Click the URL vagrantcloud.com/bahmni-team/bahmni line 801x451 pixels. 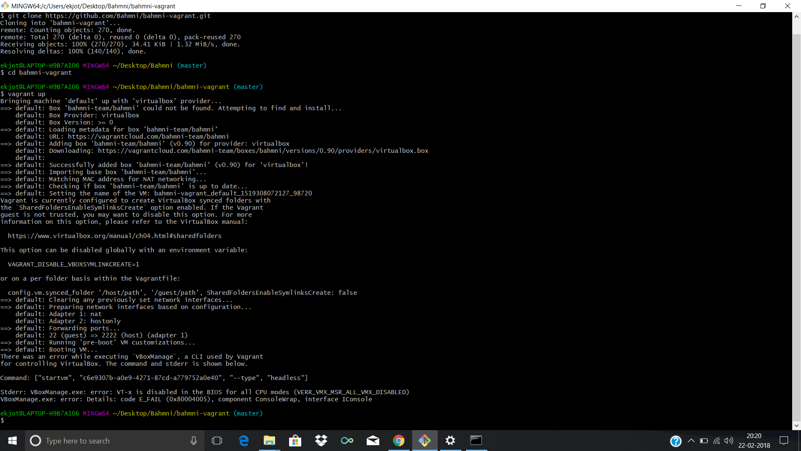point(122,137)
